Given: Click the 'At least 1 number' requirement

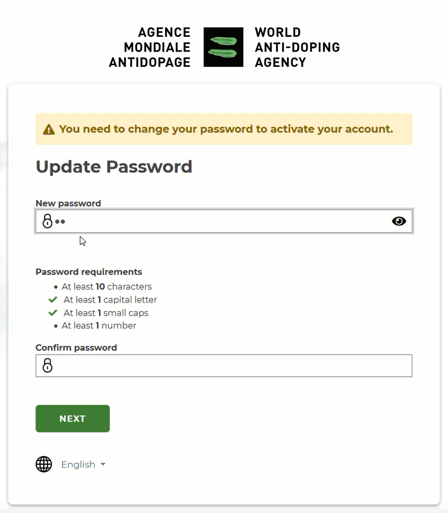Looking at the screenshot, I should pos(99,326).
